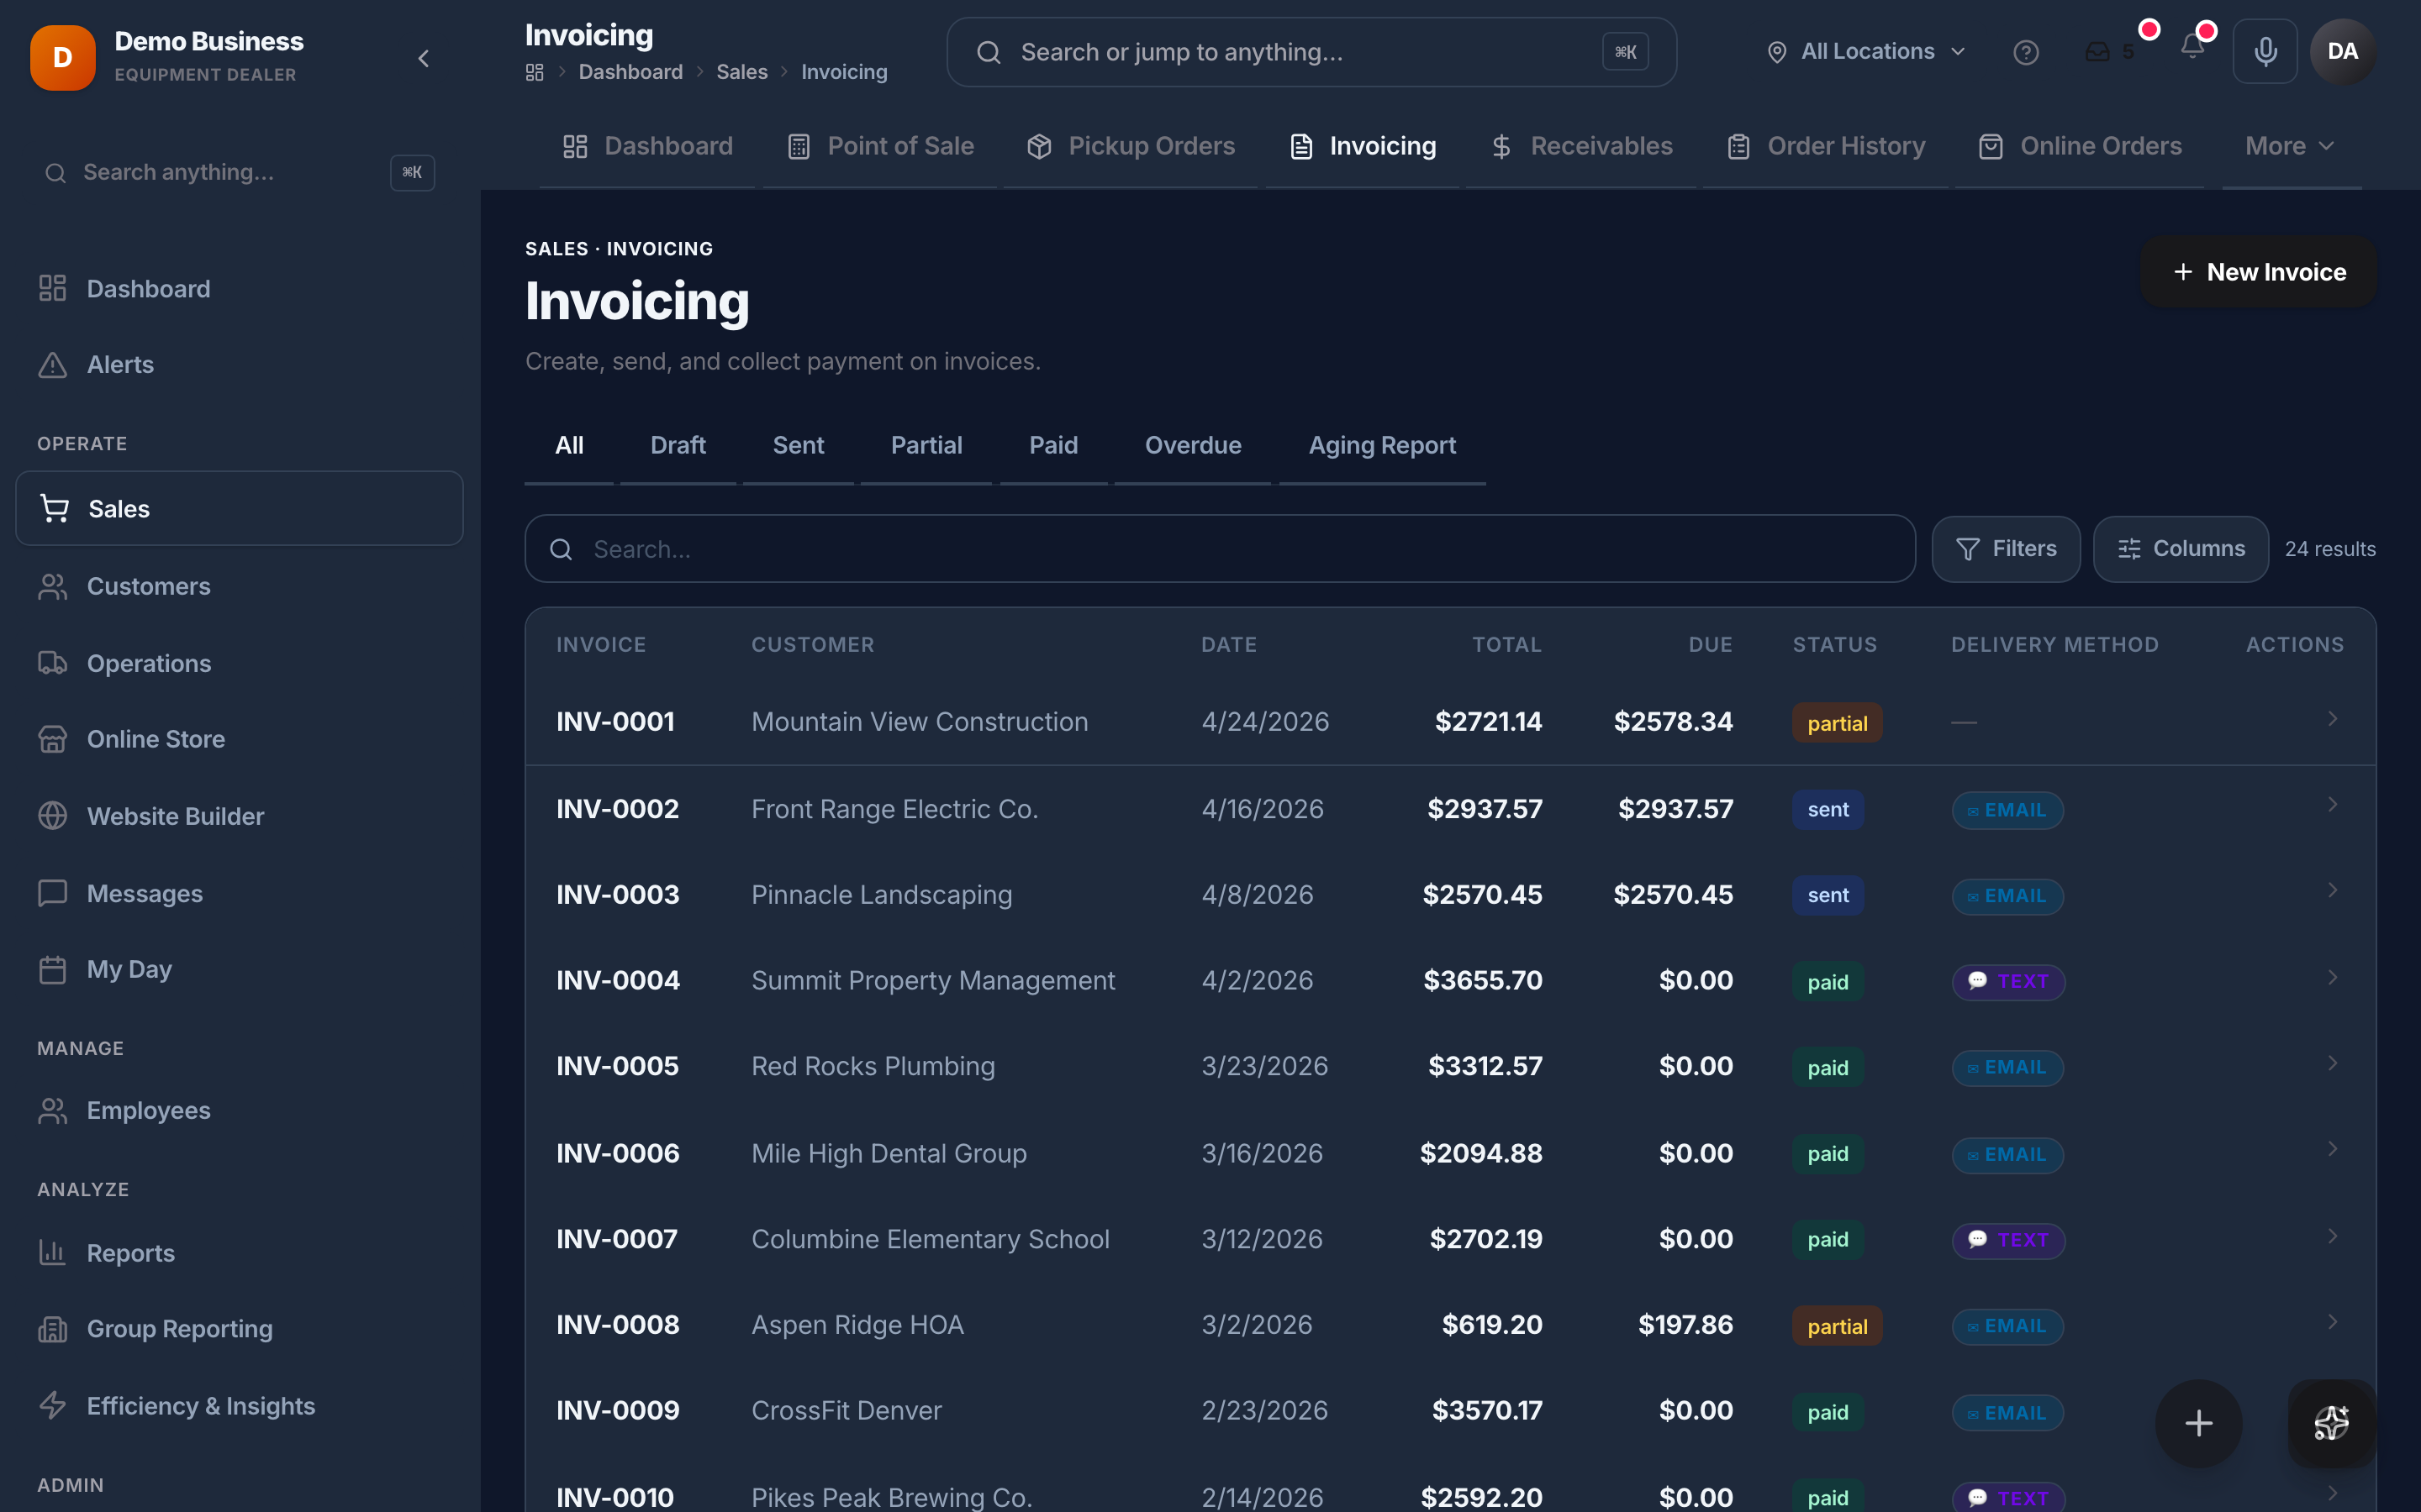Click the floating plus quick-add button
2421x1512 pixels.
[2198, 1423]
